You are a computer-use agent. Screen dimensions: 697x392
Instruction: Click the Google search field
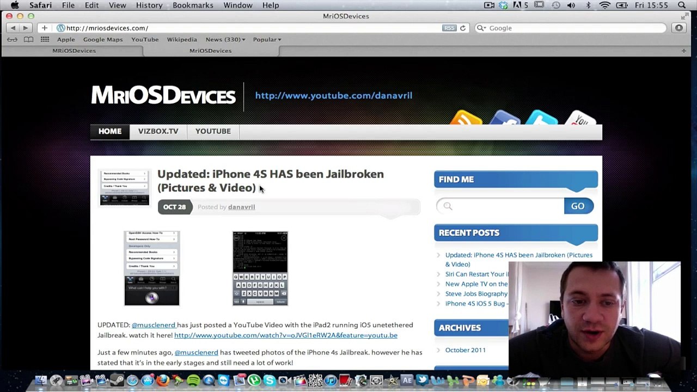pyautogui.click(x=570, y=28)
